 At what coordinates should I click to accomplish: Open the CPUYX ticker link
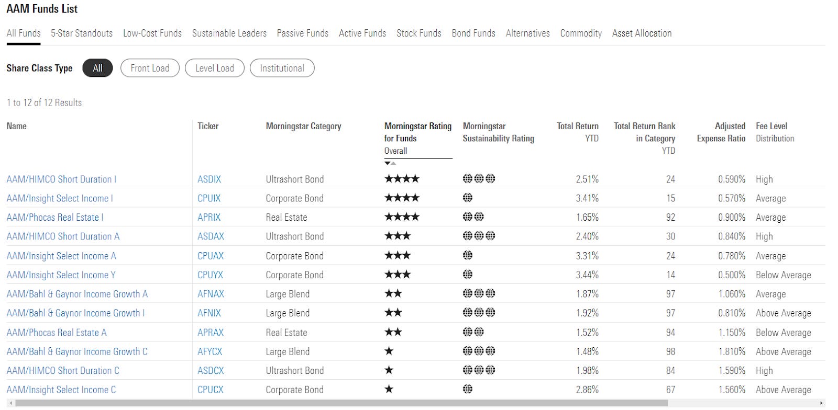click(x=210, y=275)
